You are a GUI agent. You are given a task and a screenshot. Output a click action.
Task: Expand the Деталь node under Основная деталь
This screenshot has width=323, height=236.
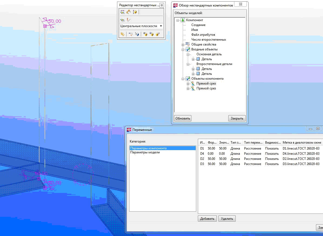click(193, 59)
